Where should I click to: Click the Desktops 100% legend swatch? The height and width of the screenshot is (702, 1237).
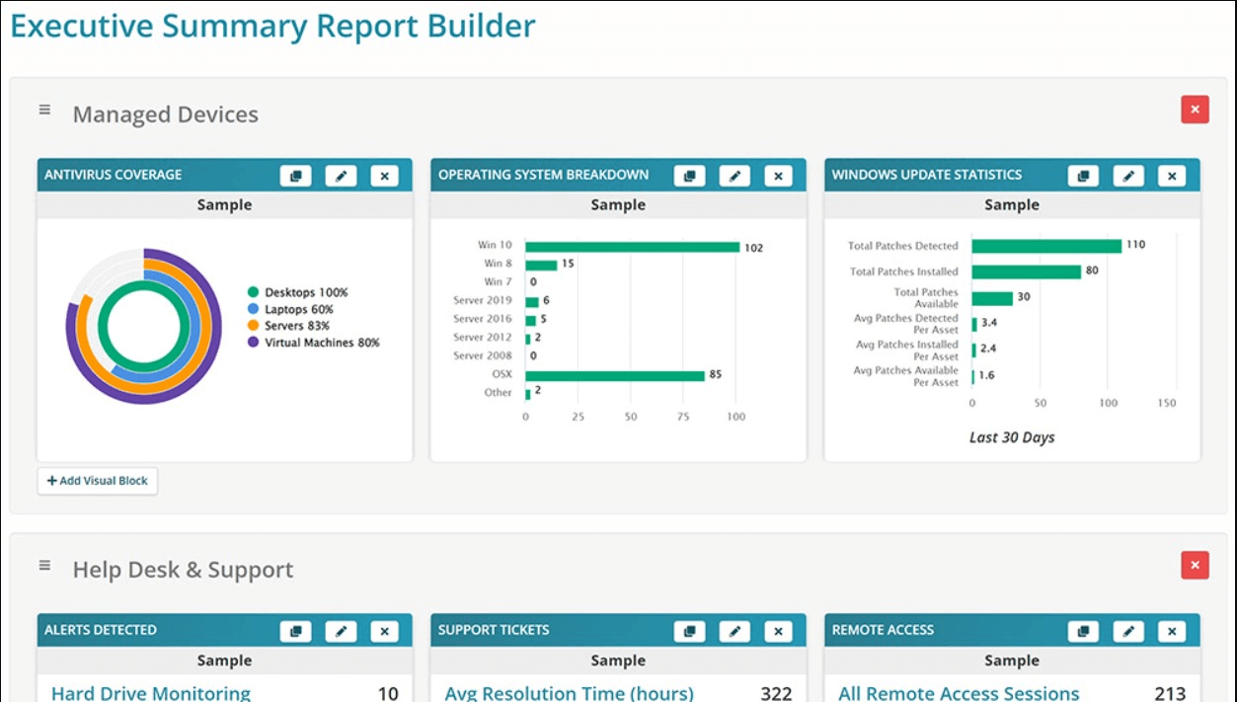tap(254, 292)
